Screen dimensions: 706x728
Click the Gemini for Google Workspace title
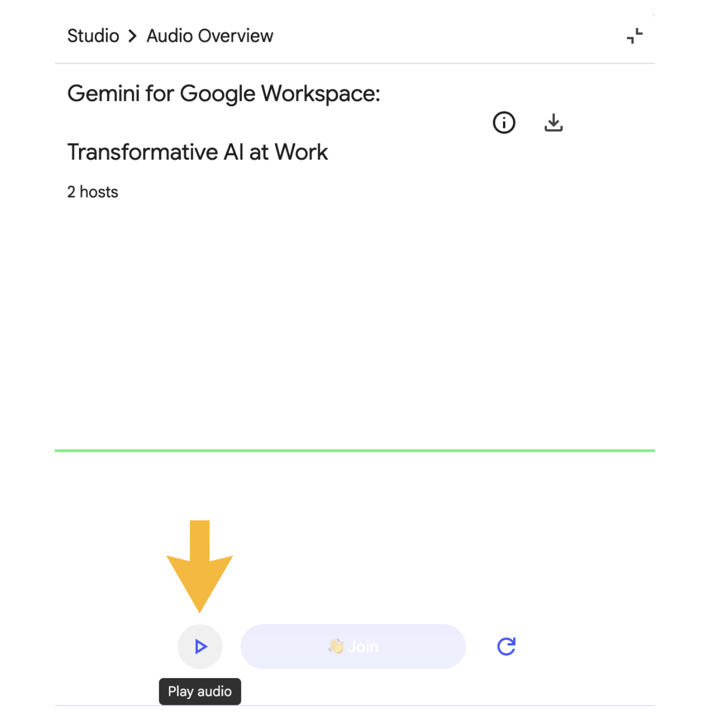pyautogui.click(x=224, y=94)
